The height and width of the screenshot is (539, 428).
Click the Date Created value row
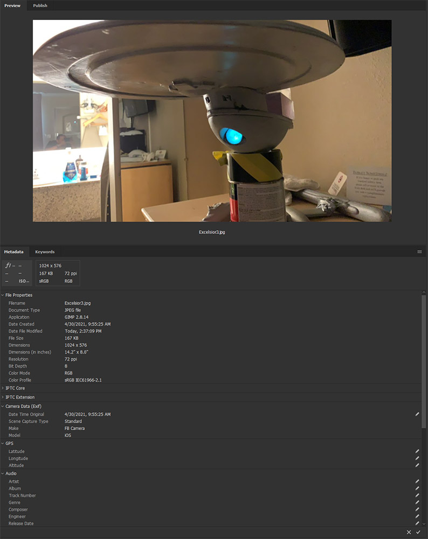pos(88,324)
